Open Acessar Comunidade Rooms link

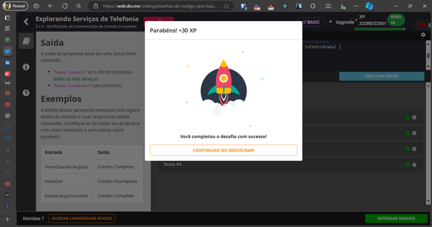(82, 218)
